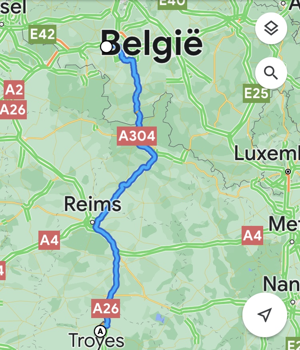The height and width of the screenshot is (350, 300).
Task: Click the Luxembourg city dot marker
Action: pyautogui.click(x=288, y=172)
